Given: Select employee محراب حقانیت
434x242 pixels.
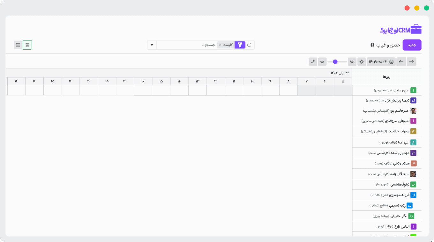Looking at the screenshot, I should [x=387, y=131].
